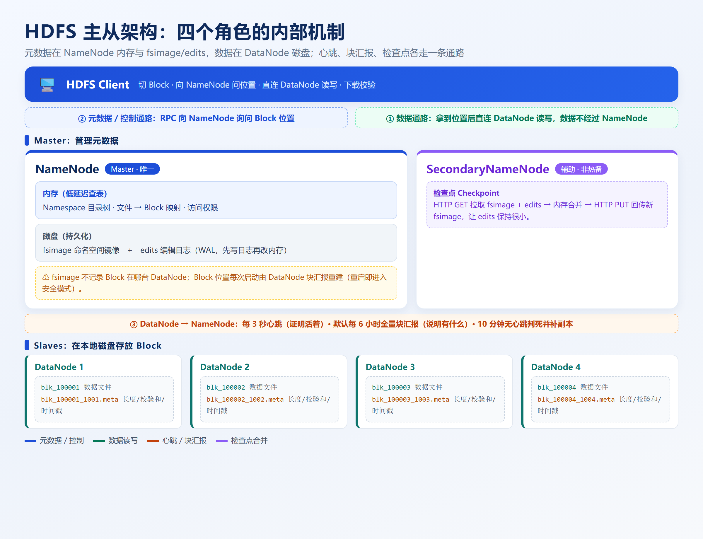Click 'Slaves：在本地磁盘存放 Block' section label

click(x=98, y=346)
